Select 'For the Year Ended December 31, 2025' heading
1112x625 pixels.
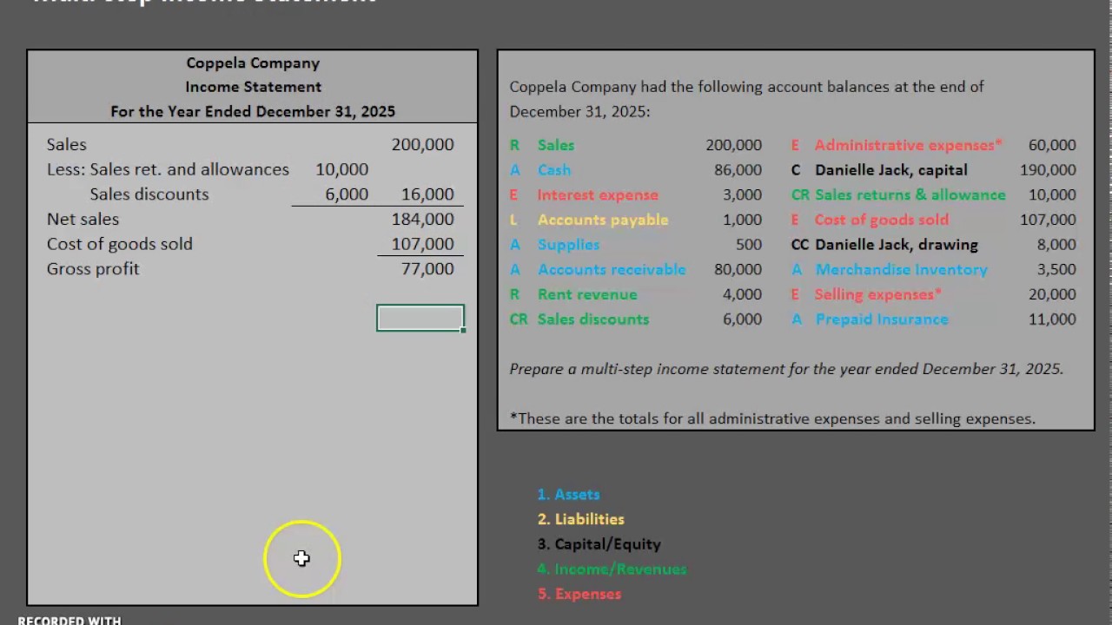253,111
